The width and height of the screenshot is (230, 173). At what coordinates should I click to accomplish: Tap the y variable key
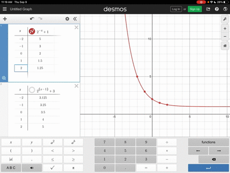32,142
